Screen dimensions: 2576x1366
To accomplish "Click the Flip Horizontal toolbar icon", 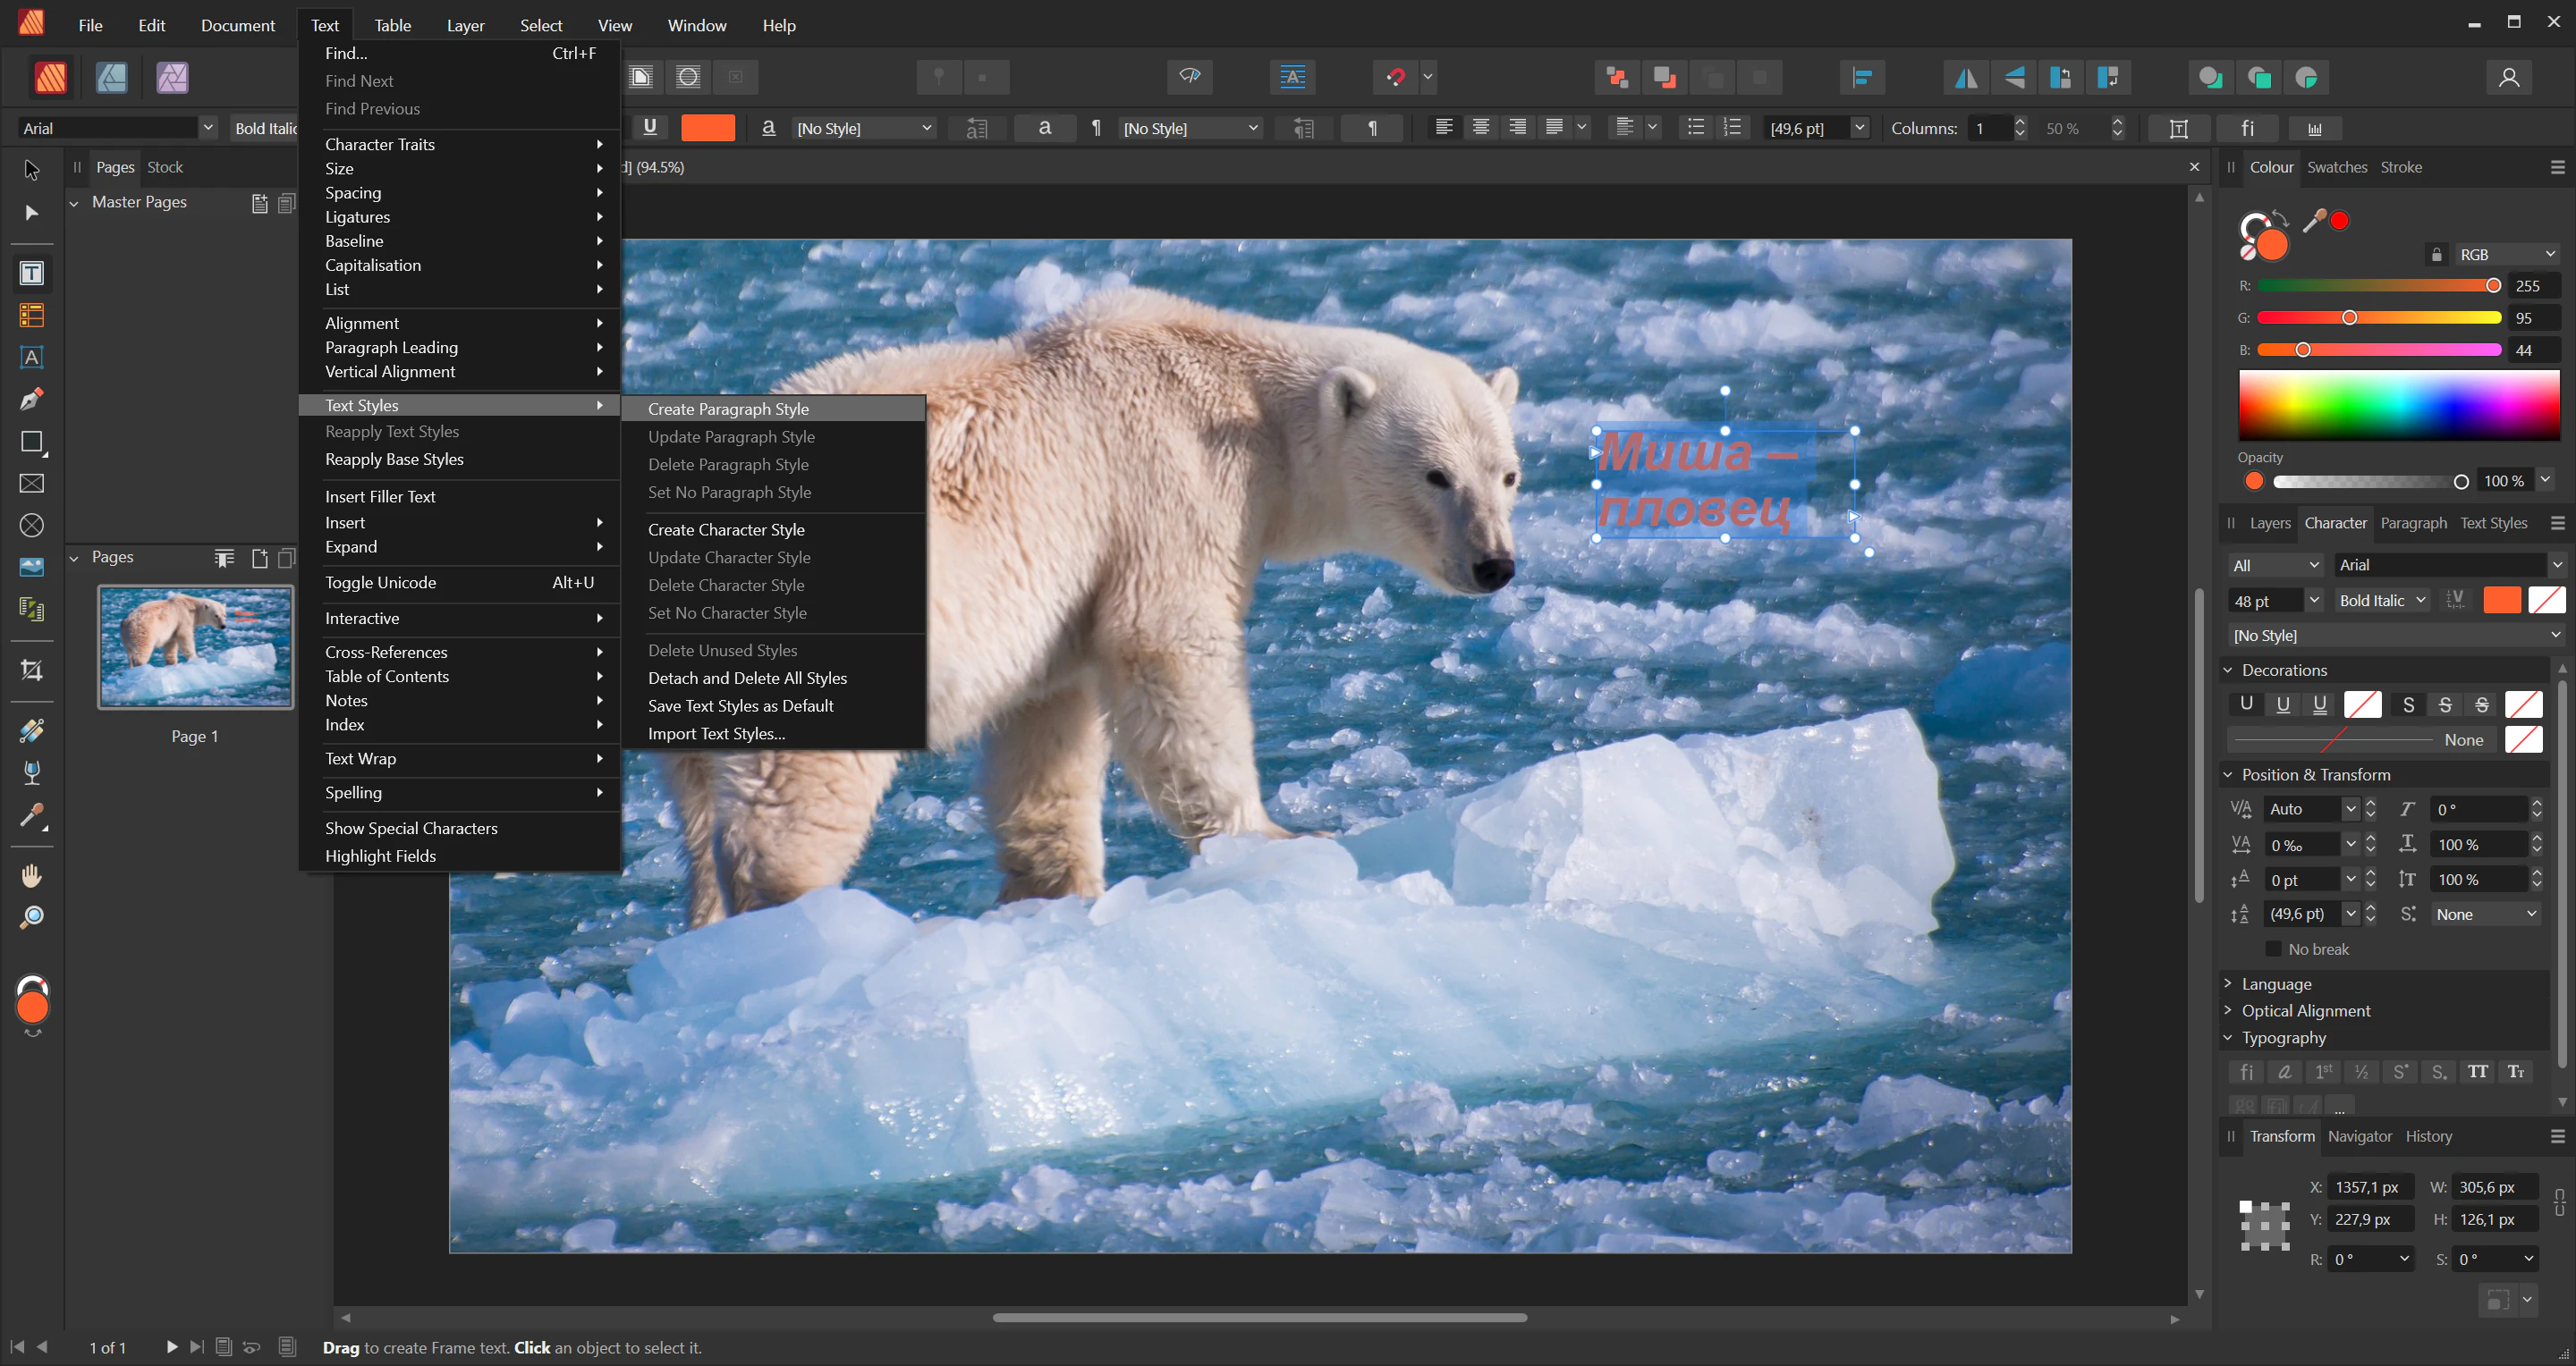I will [x=1965, y=77].
